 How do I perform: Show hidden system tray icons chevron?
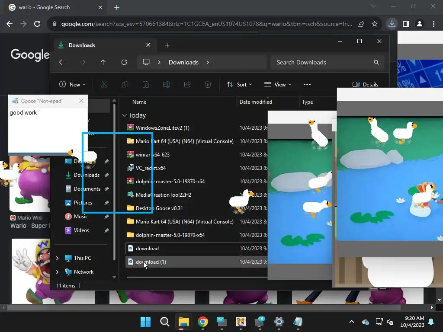pyautogui.click(x=352, y=322)
